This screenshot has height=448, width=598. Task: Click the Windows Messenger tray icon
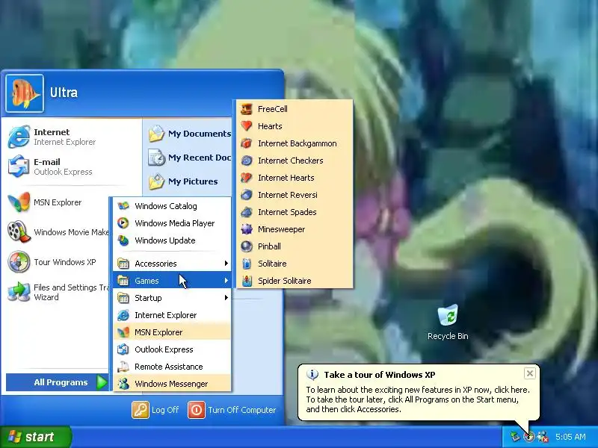pyautogui.click(x=542, y=437)
